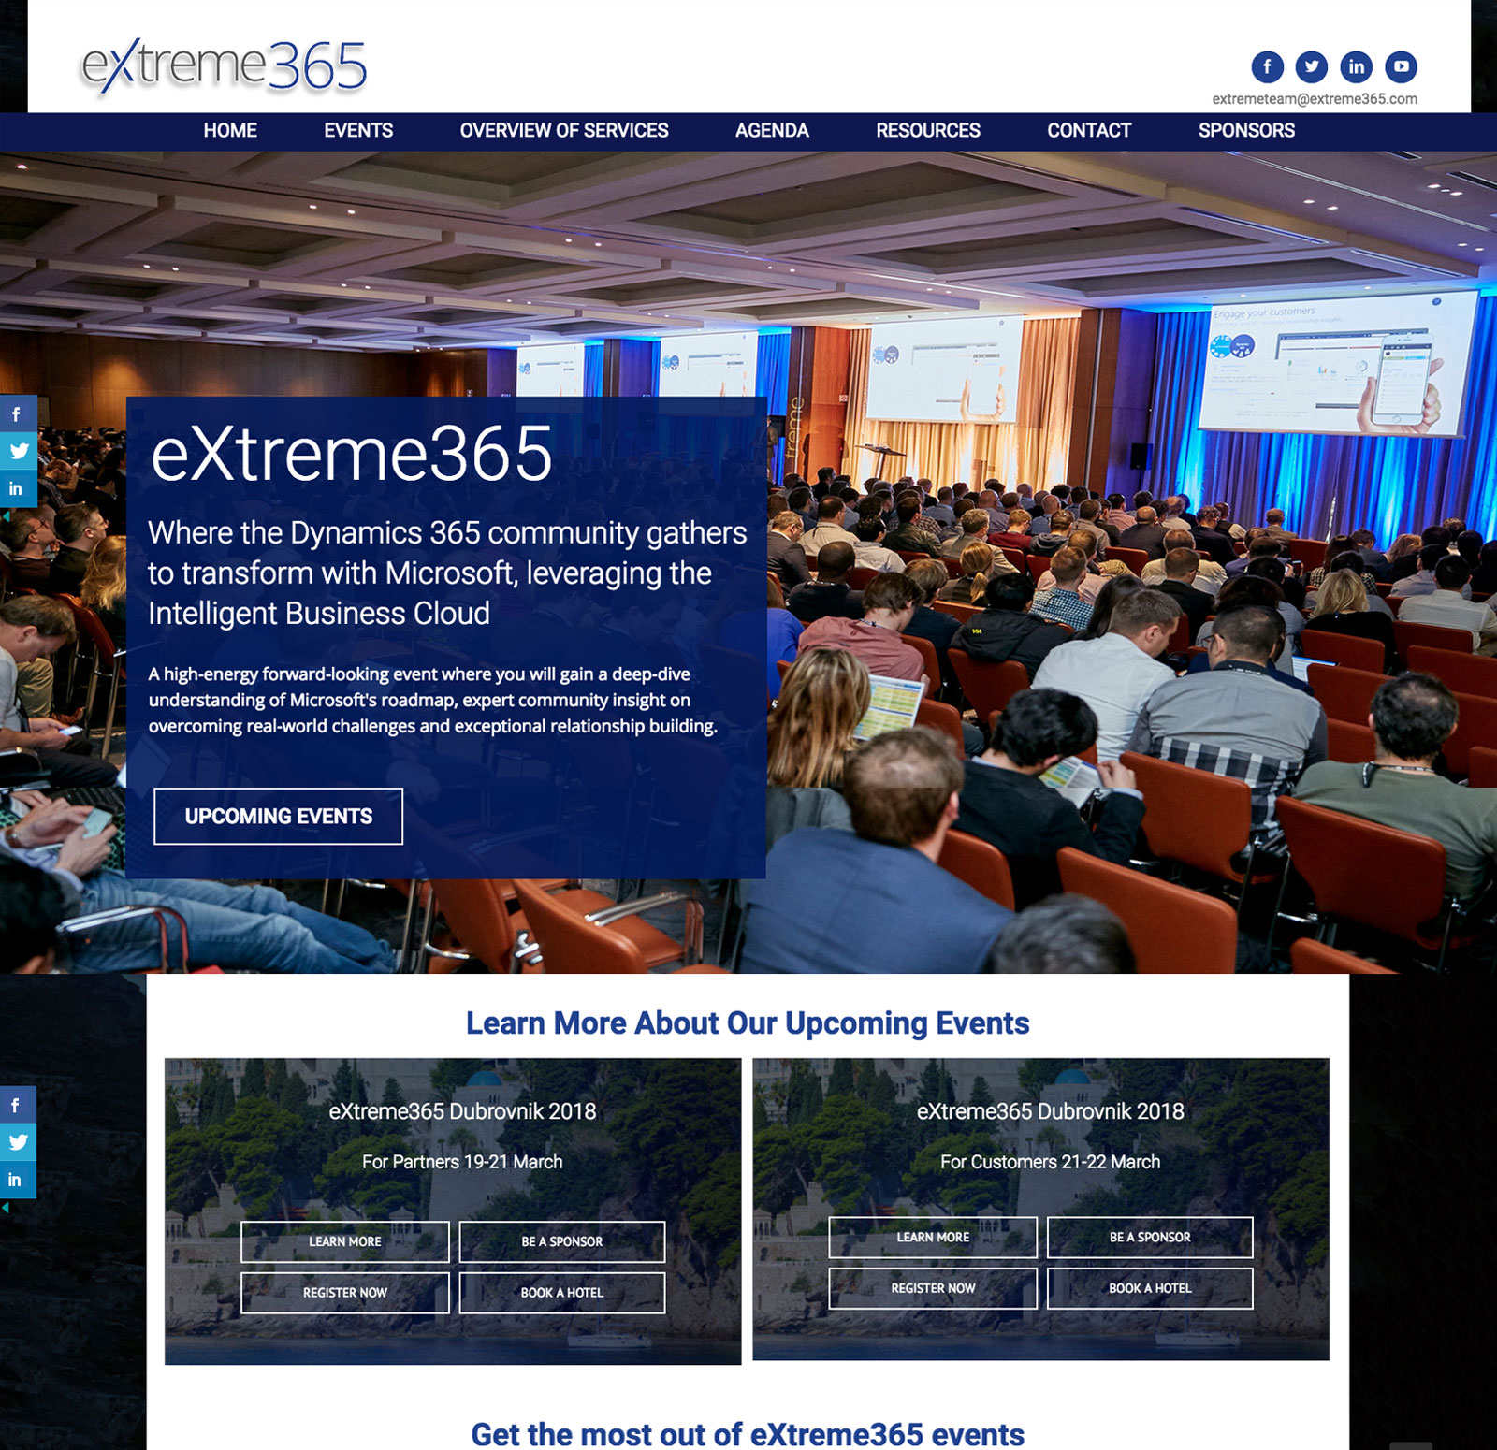
Task: Open the SPONSORS menu item
Action: [1246, 131]
